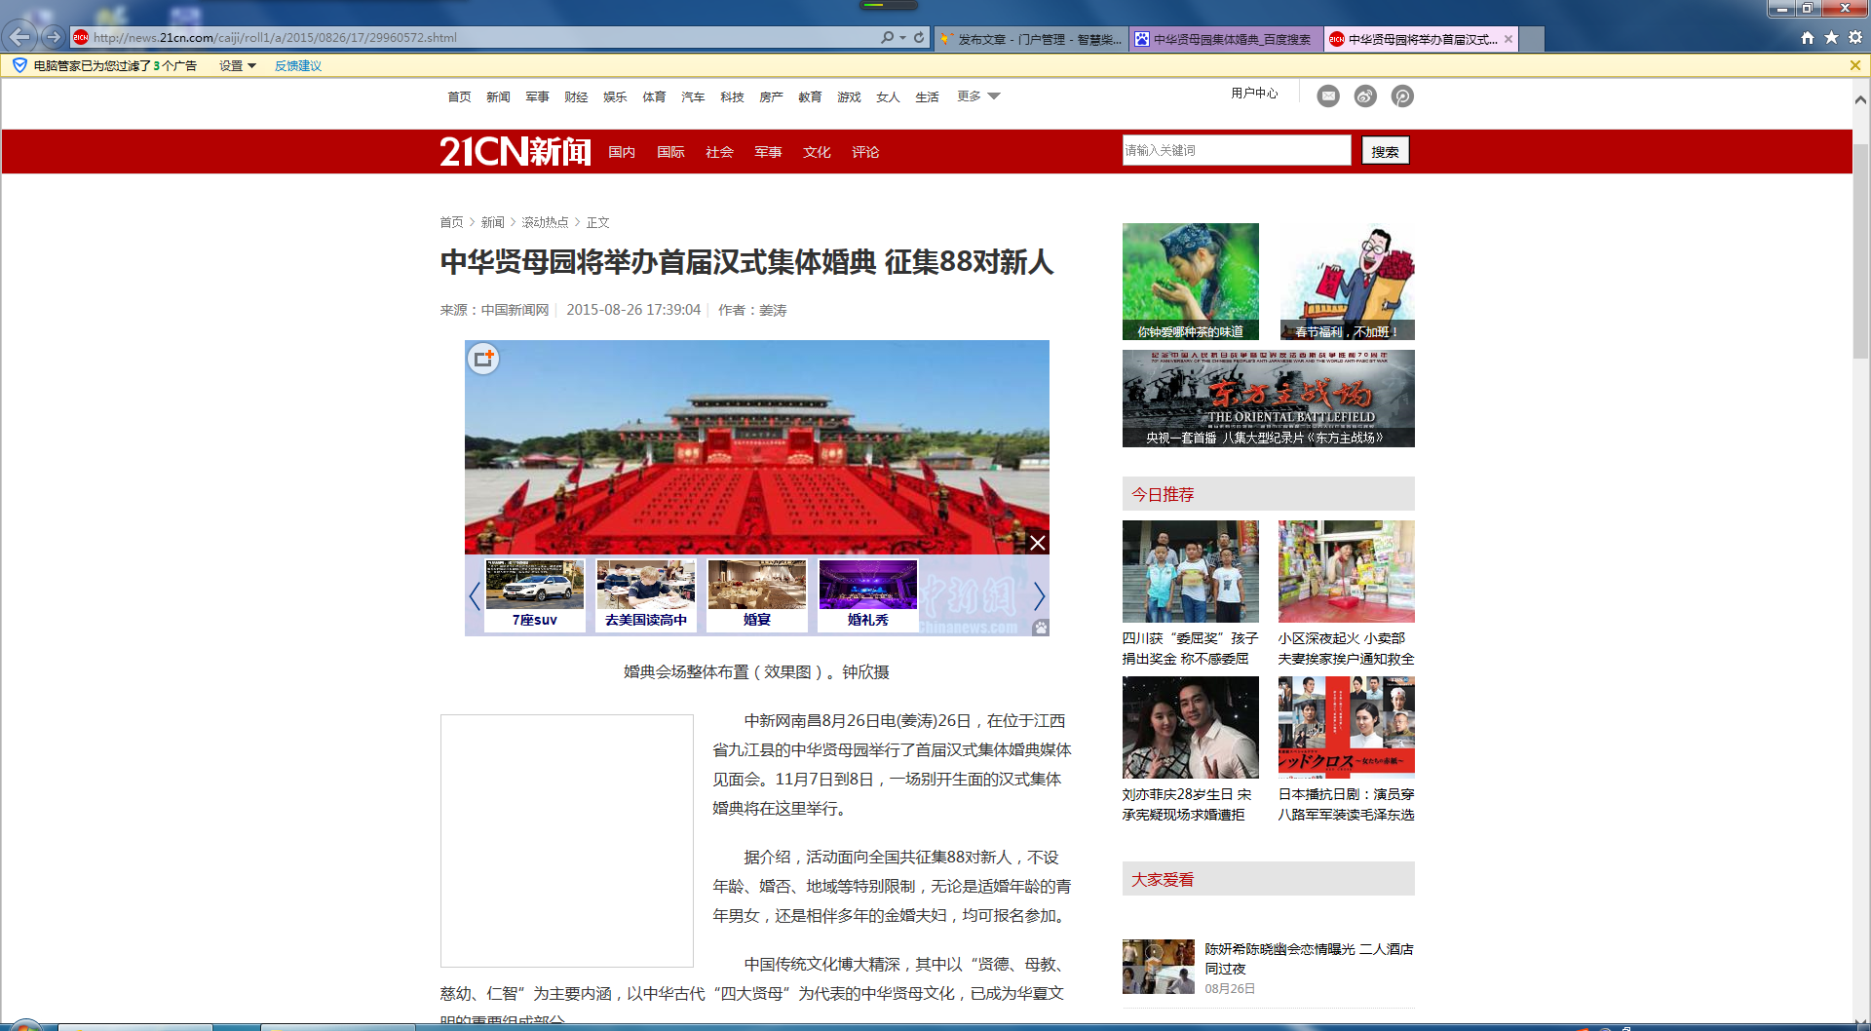Close the image ad strip with X

(x=1038, y=543)
